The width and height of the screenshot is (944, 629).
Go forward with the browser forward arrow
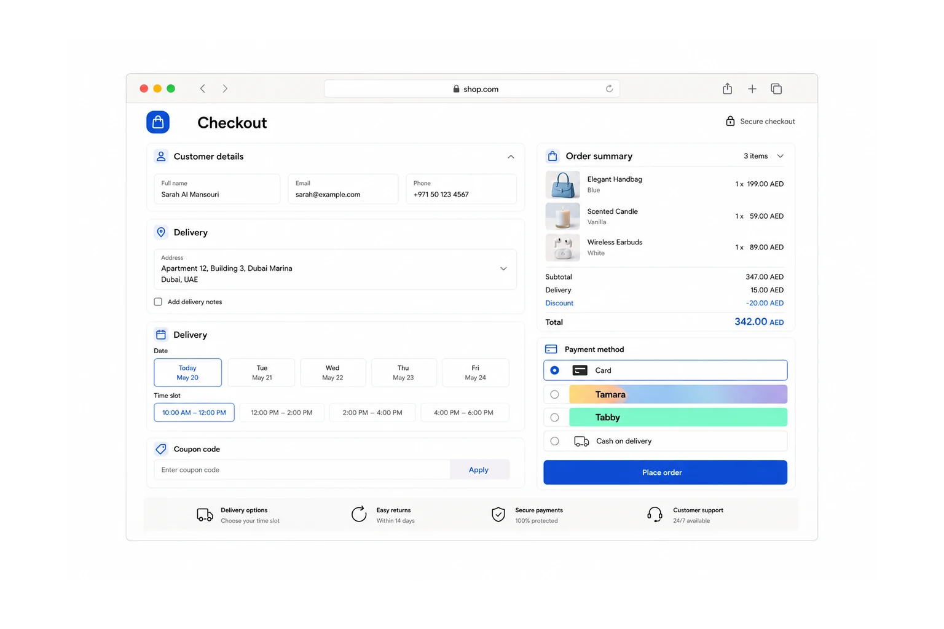[x=225, y=88]
